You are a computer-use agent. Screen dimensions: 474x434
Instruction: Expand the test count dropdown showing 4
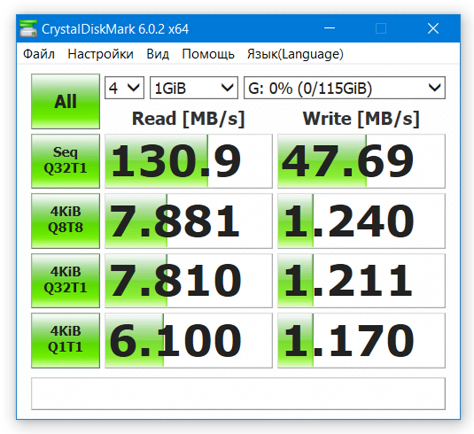[x=124, y=88]
